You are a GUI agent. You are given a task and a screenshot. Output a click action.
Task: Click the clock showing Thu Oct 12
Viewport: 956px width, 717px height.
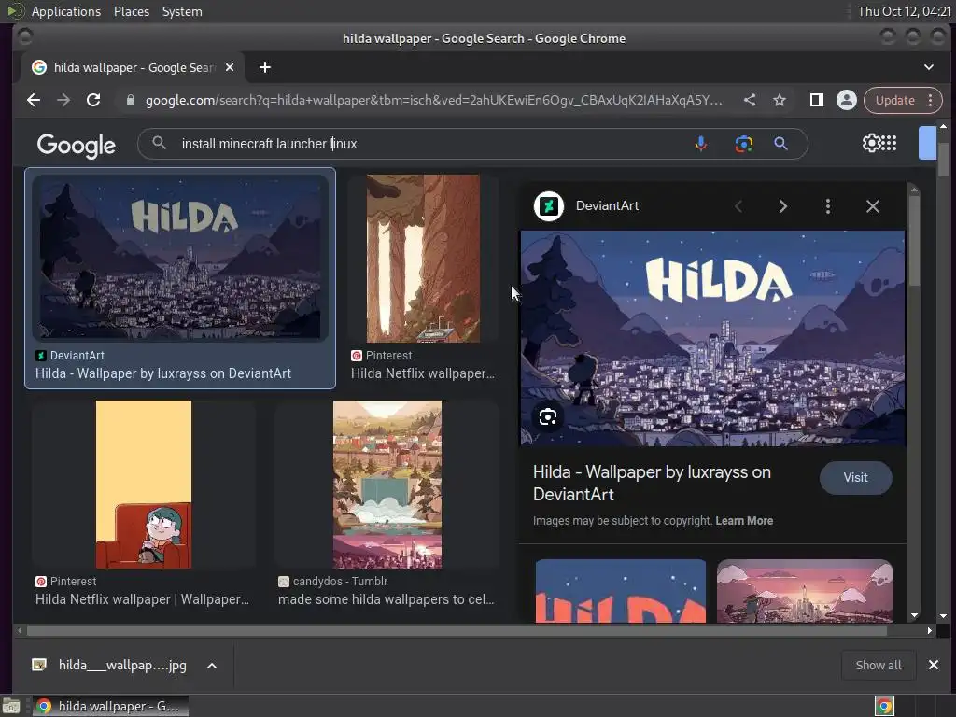click(x=904, y=11)
